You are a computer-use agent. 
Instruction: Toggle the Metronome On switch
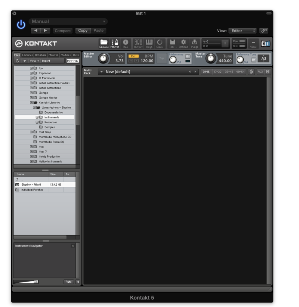[x=188, y=57]
